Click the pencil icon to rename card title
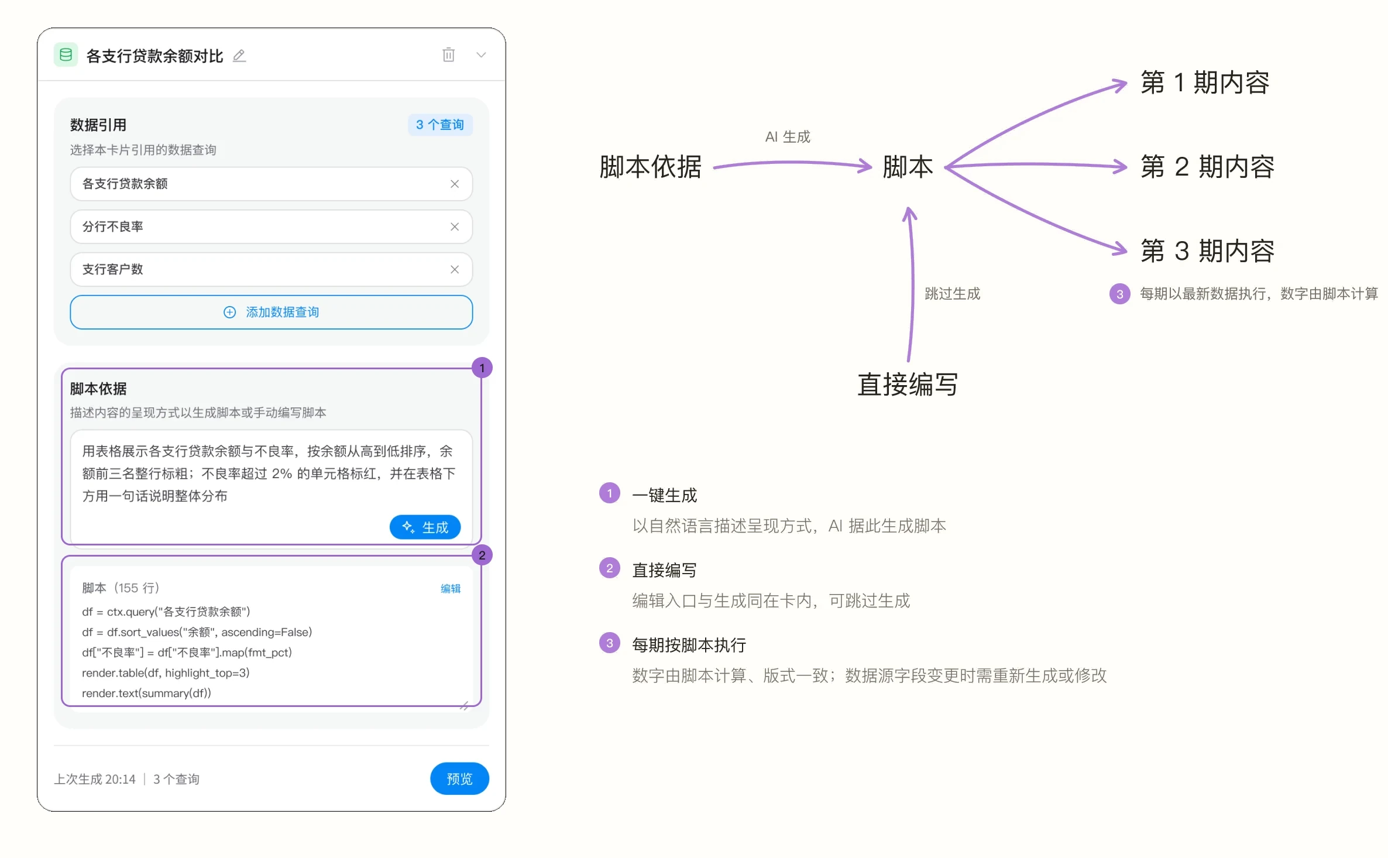 click(239, 56)
